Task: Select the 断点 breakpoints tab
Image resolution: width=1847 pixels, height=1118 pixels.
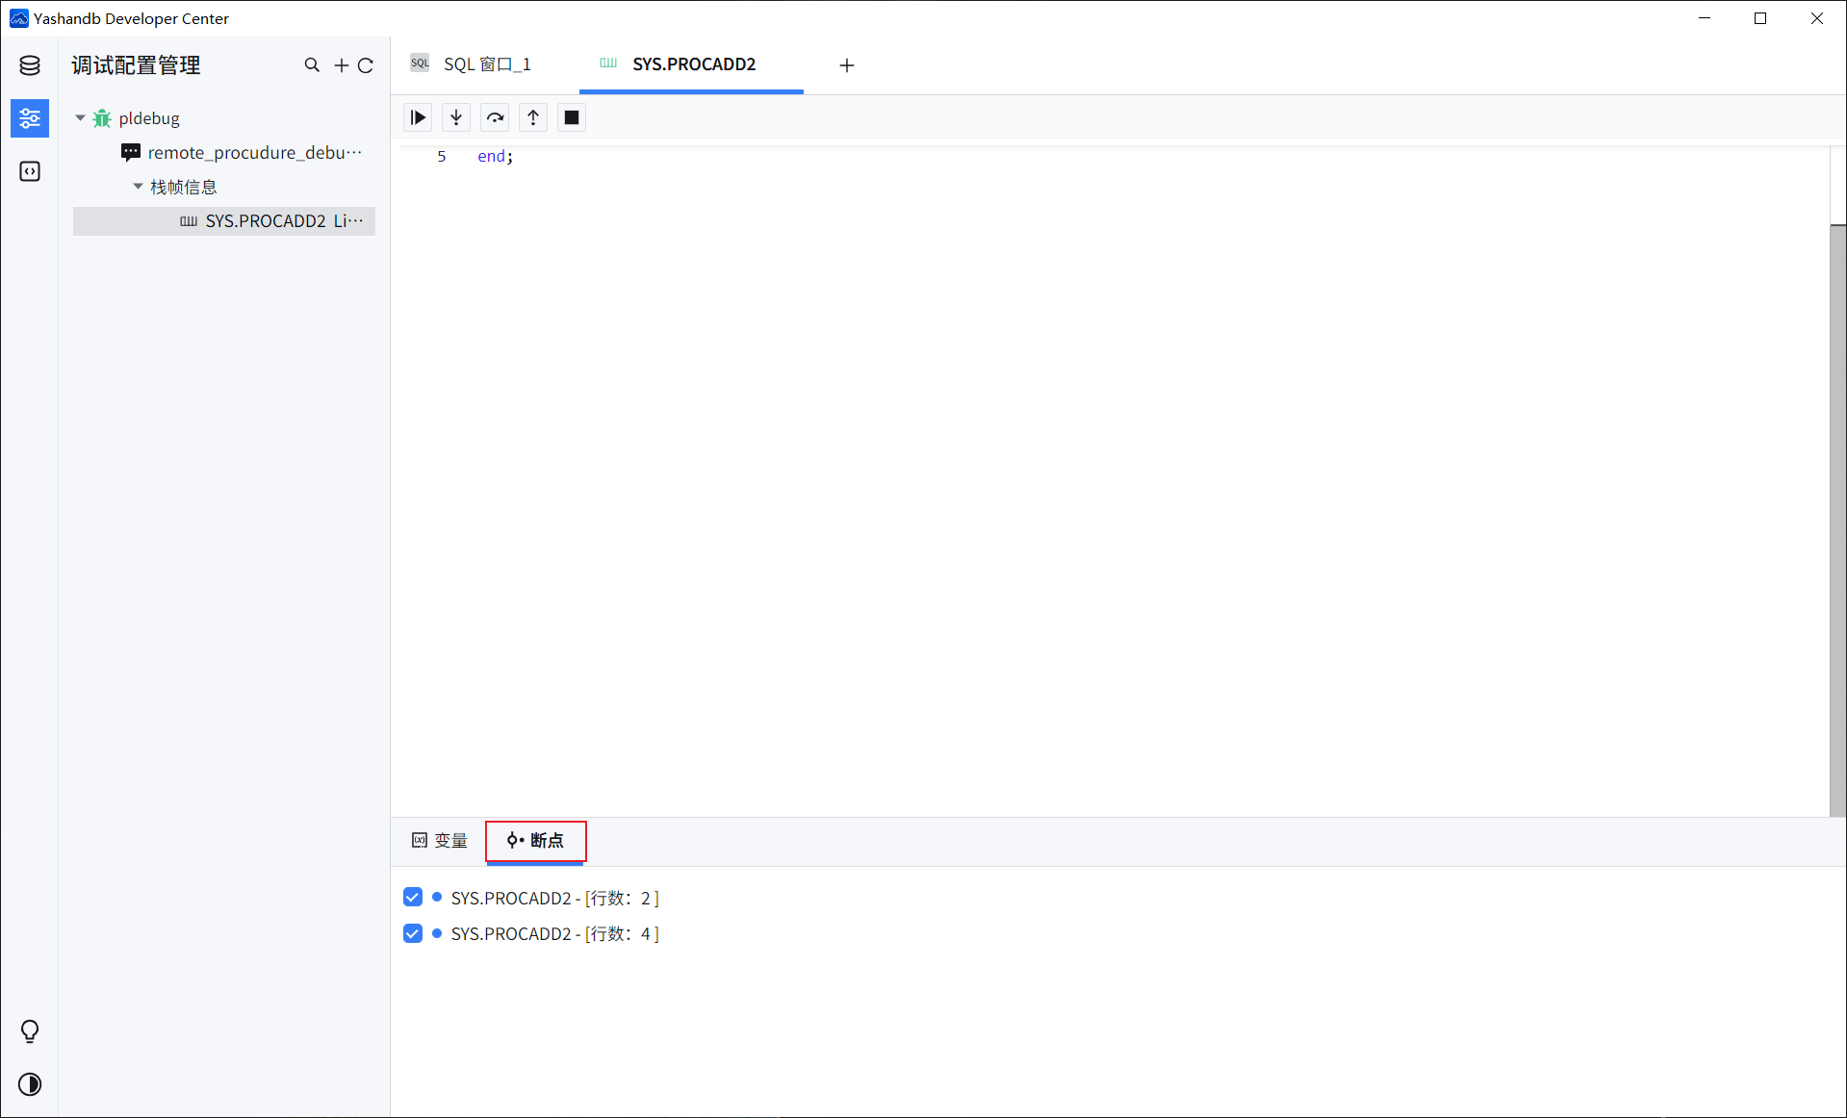Action: tap(535, 840)
